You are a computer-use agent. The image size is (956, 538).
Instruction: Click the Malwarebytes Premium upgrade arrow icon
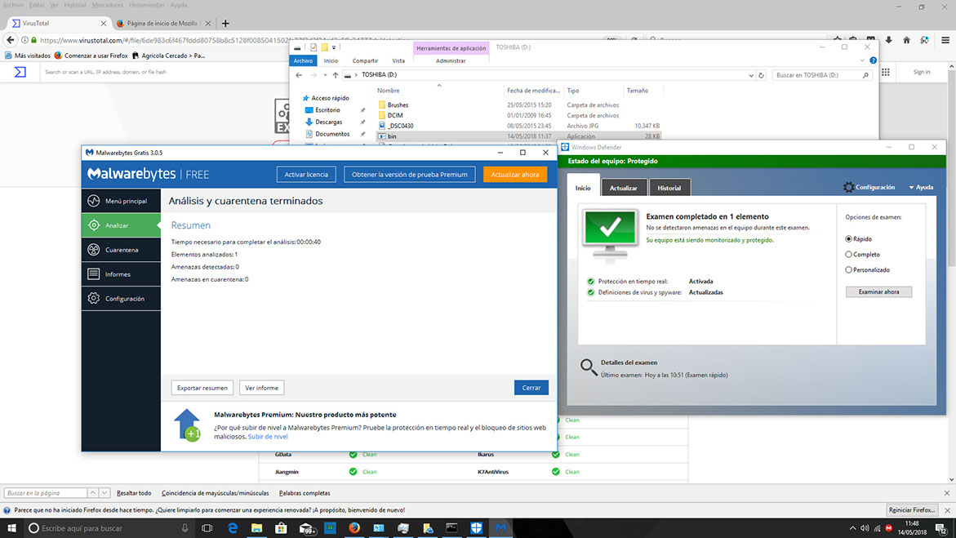pos(187,425)
